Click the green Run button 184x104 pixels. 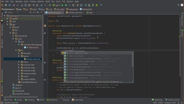[x=63, y=5]
